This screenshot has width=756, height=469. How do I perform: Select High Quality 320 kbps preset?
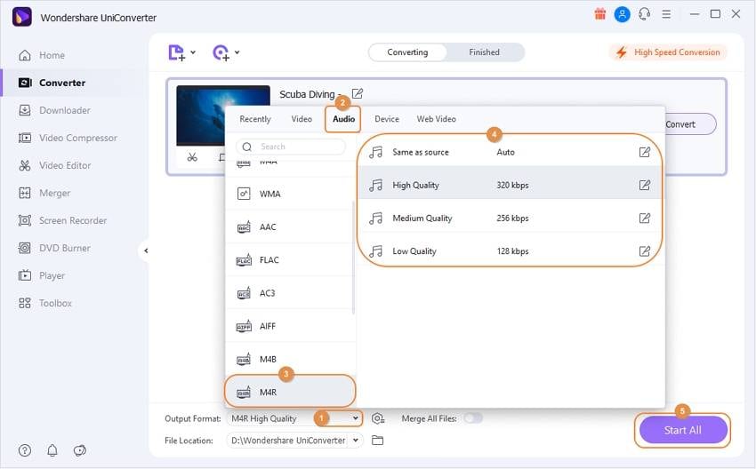tap(510, 185)
